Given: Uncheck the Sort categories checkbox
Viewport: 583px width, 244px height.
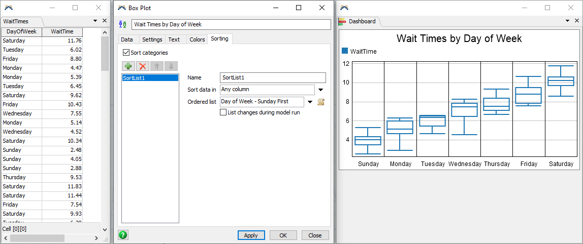Looking at the screenshot, I should (x=126, y=53).
